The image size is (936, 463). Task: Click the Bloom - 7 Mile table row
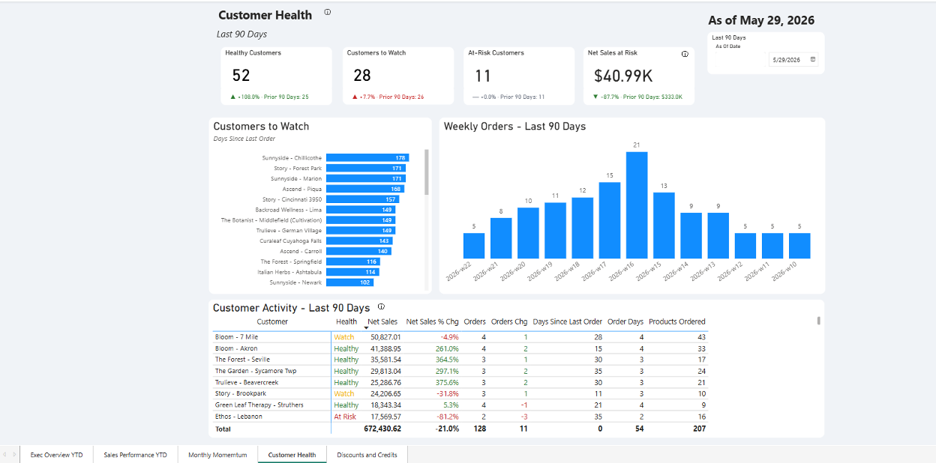(460, 337)
